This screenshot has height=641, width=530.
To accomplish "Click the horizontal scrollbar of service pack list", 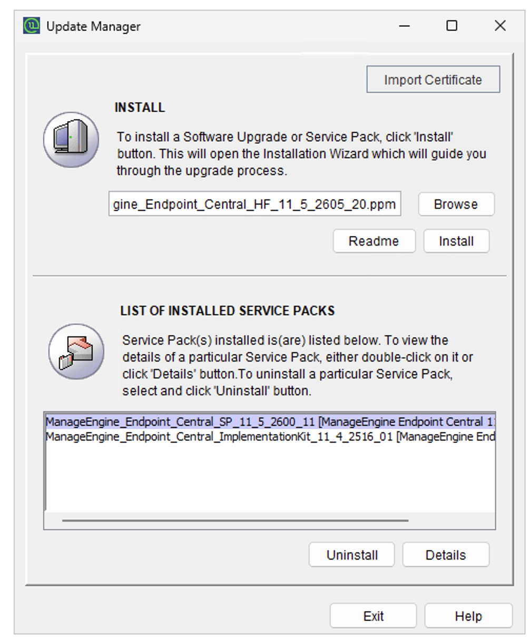I will point(235,520).
